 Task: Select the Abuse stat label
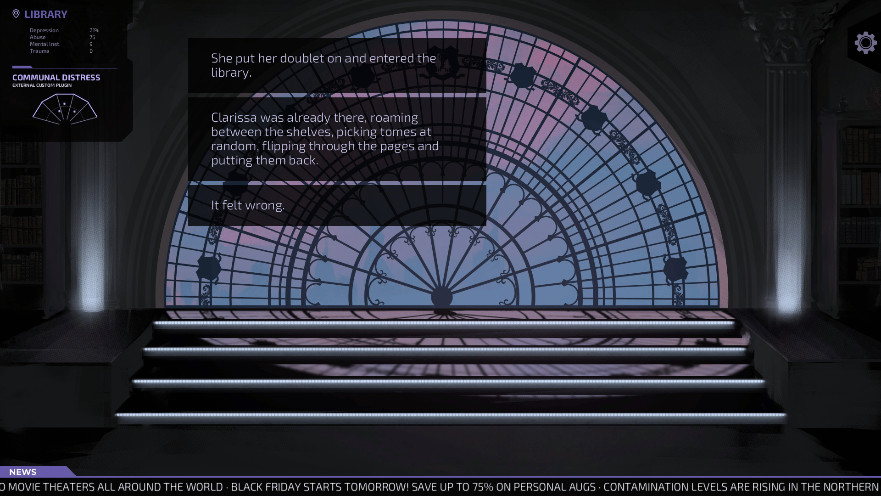38,37
